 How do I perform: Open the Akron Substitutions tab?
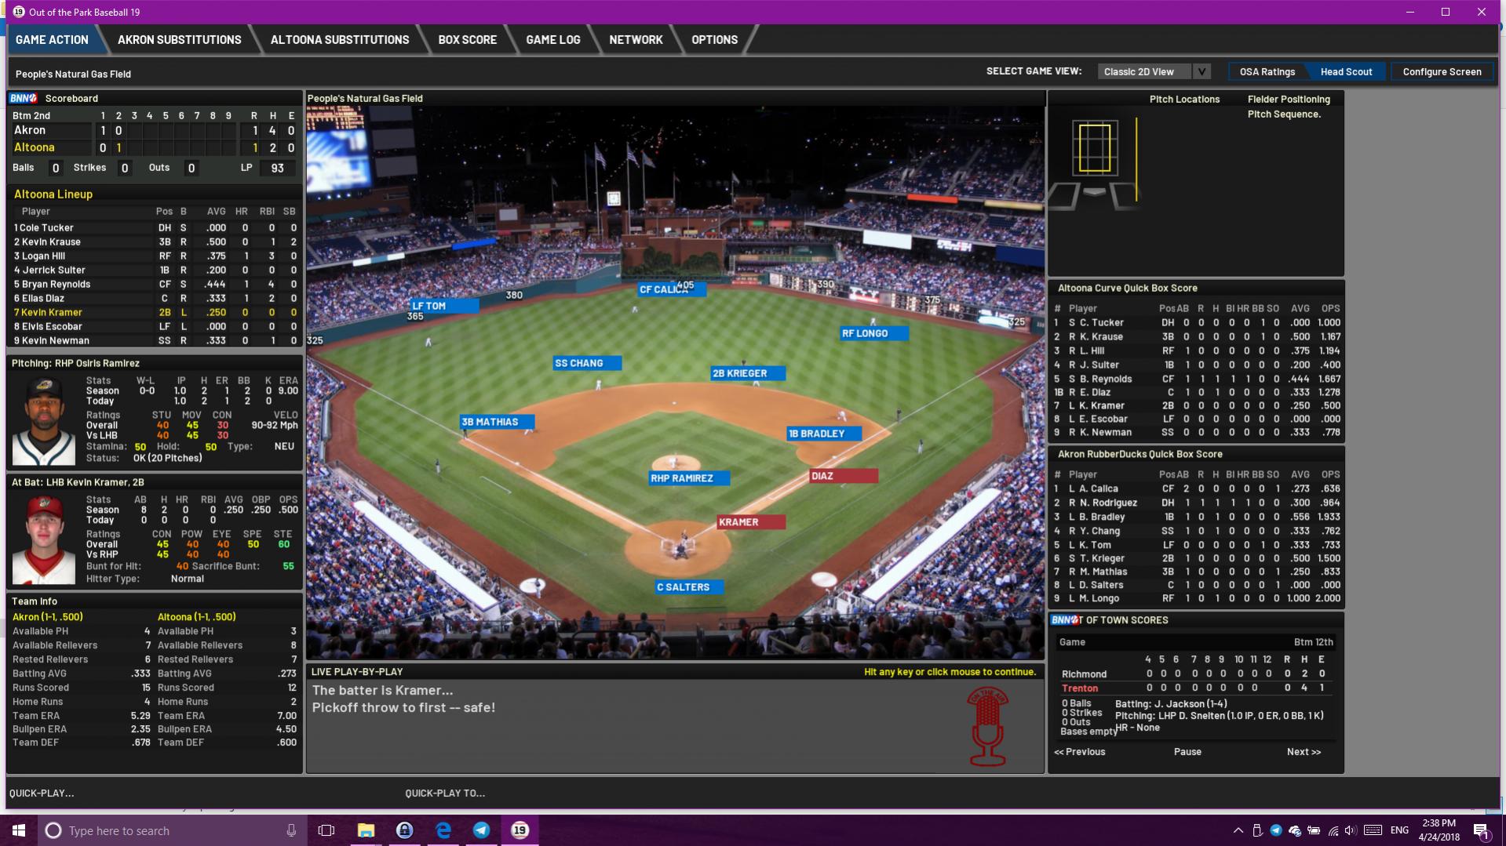(x=179, y=39)
